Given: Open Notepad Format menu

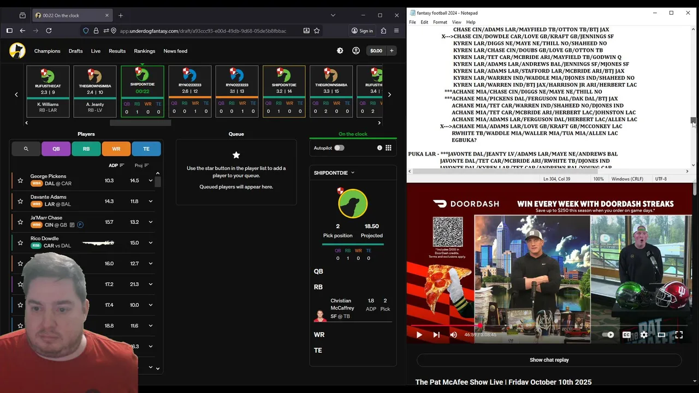Looking at the screenshot, I should [440, 22].
